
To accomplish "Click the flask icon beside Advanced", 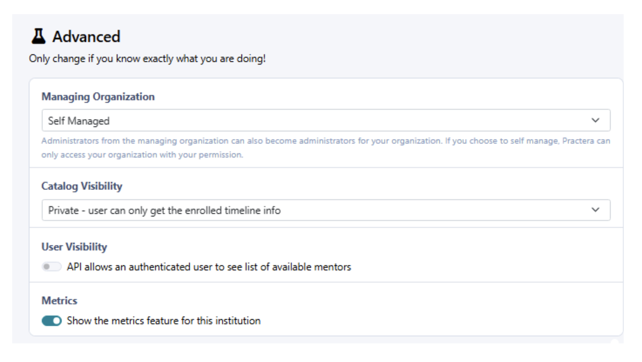I will click(x=39, y=36).
